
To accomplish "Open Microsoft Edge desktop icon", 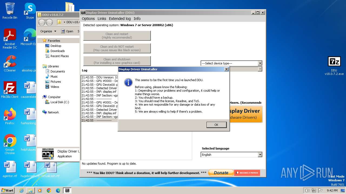I will 29,37.
